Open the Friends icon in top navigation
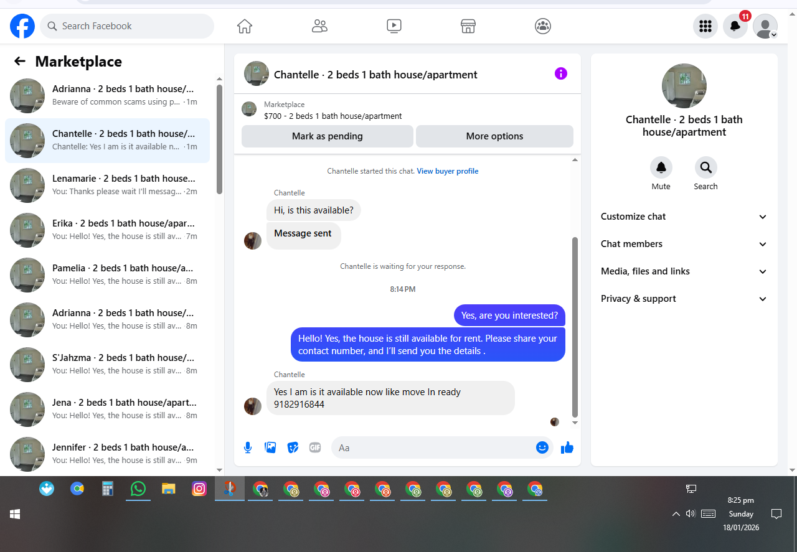Screen dimensions: 797x552 (x=319, y=26)
